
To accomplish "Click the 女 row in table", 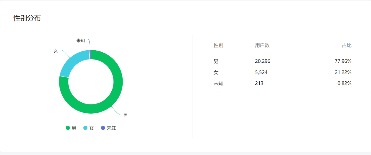I will (282, 72).
